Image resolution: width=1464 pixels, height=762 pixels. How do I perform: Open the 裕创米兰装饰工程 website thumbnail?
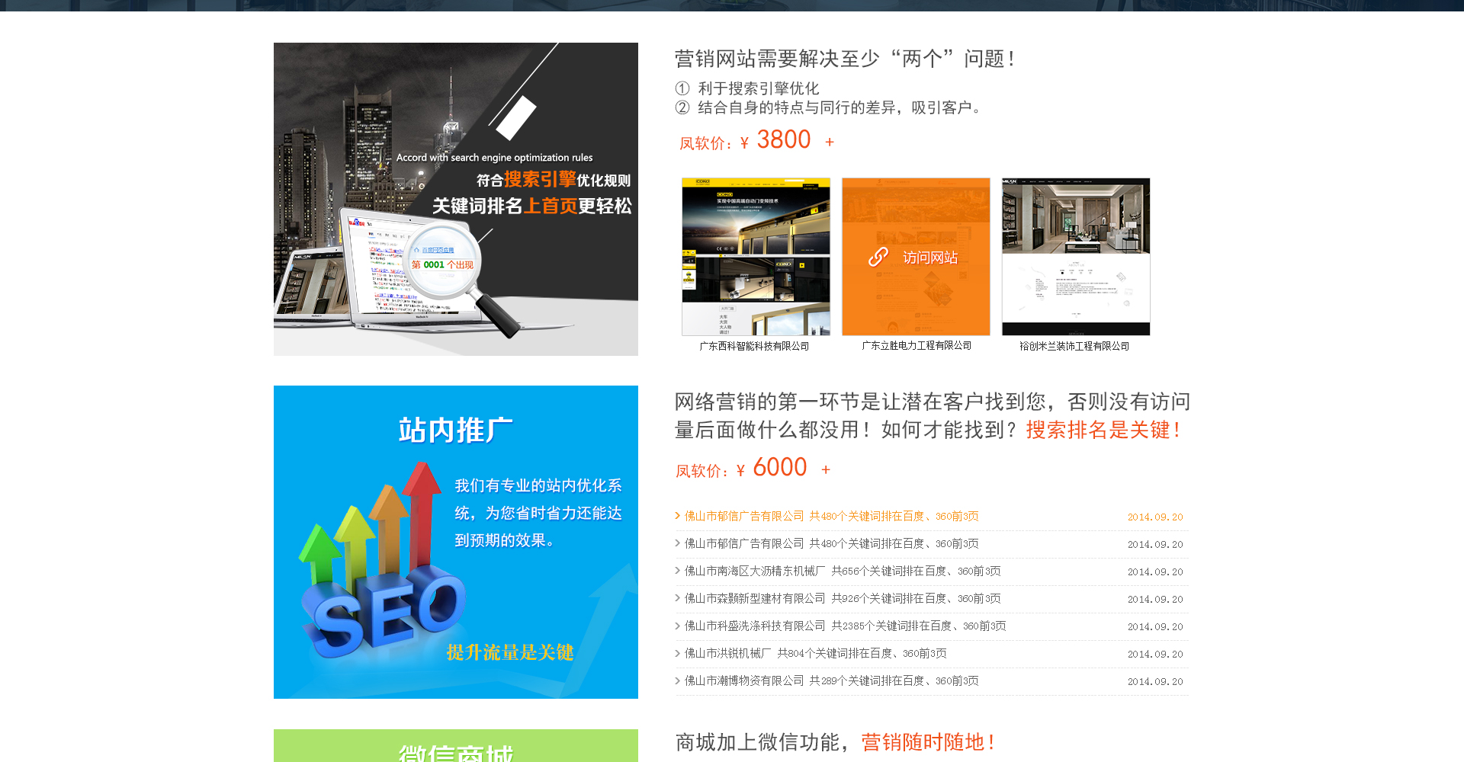pos(1076,257)
